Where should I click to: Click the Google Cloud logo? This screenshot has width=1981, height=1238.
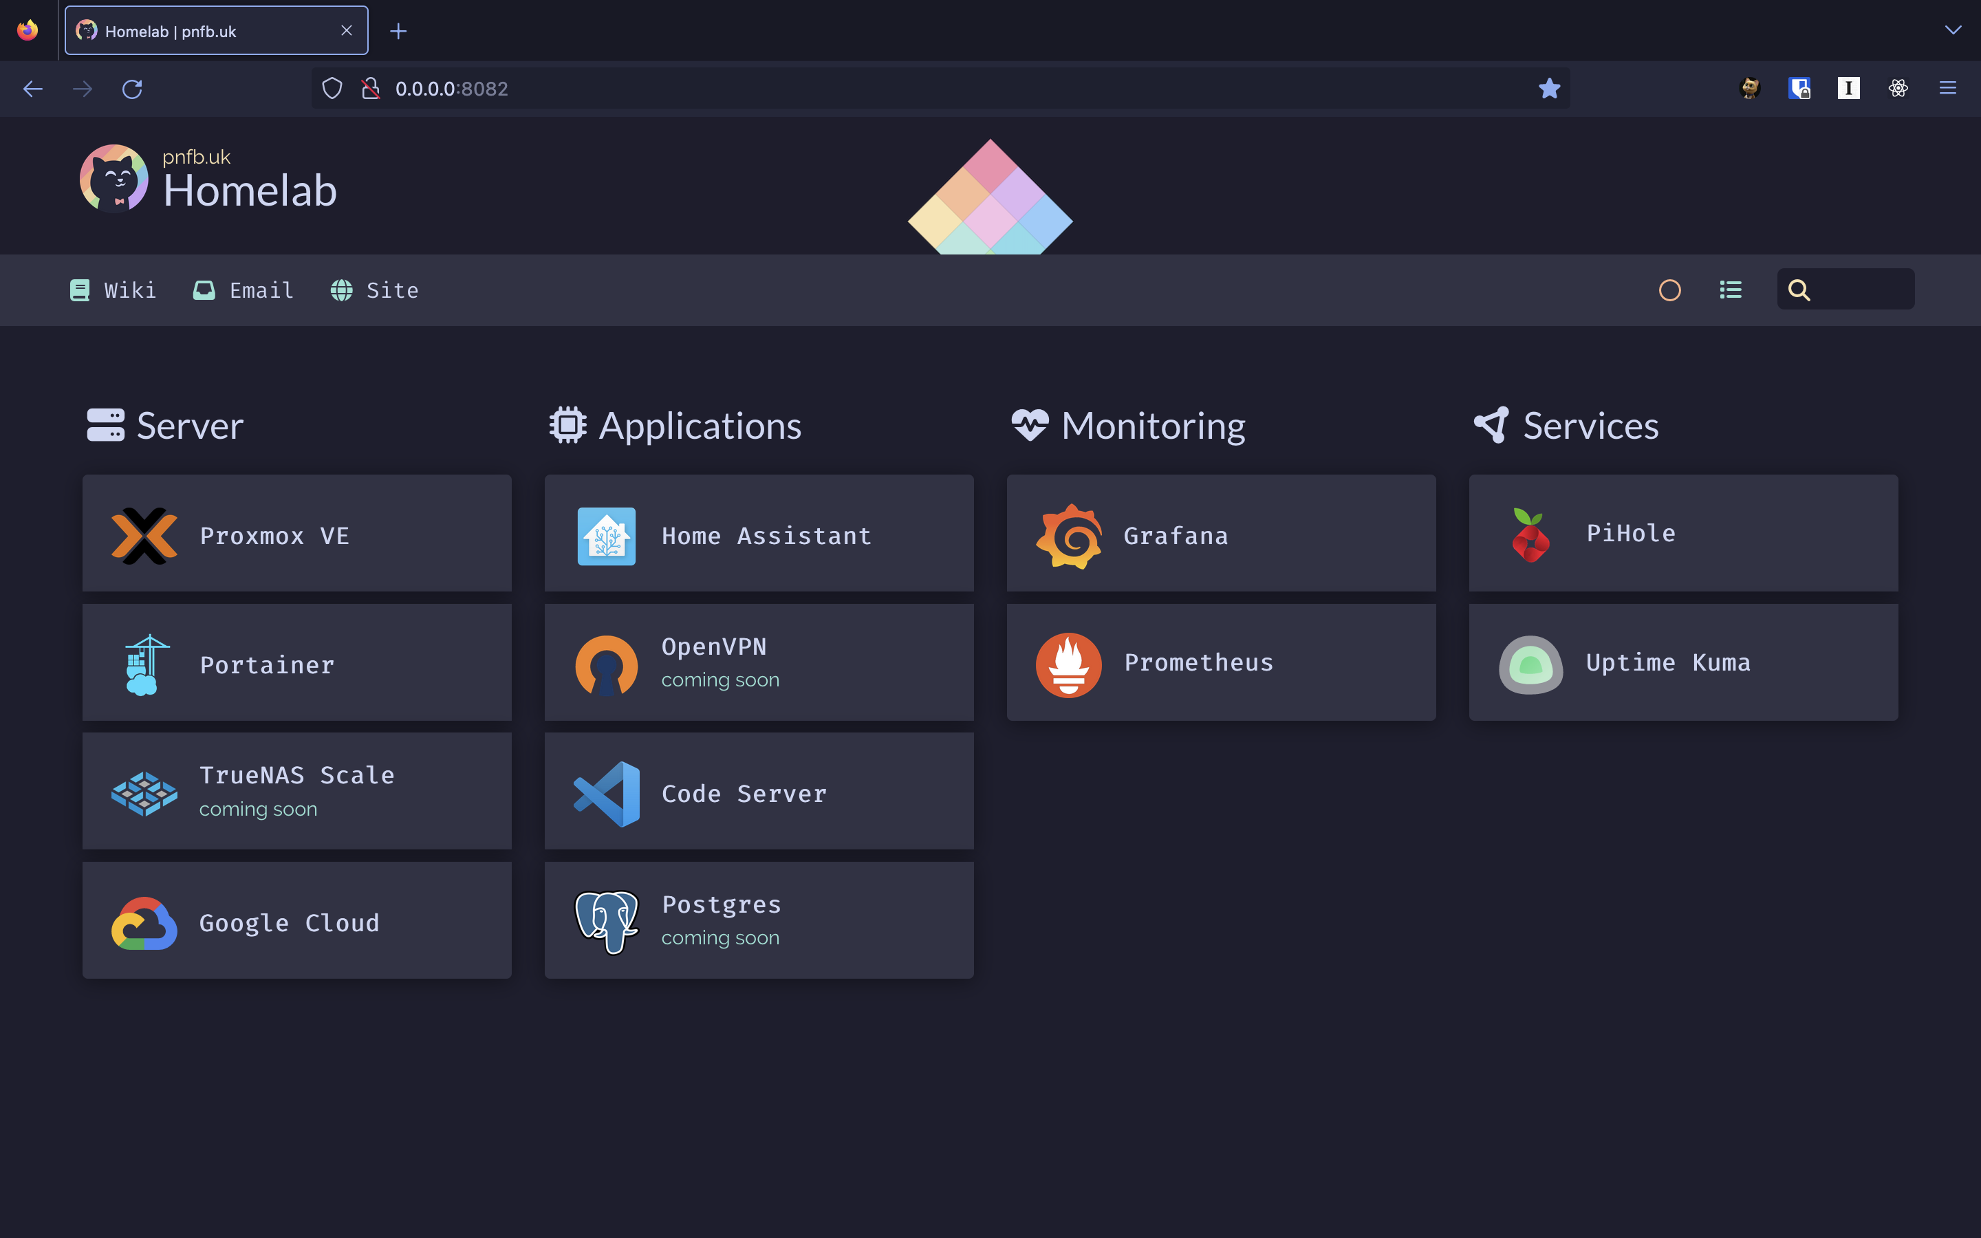[x=144, y=922]
